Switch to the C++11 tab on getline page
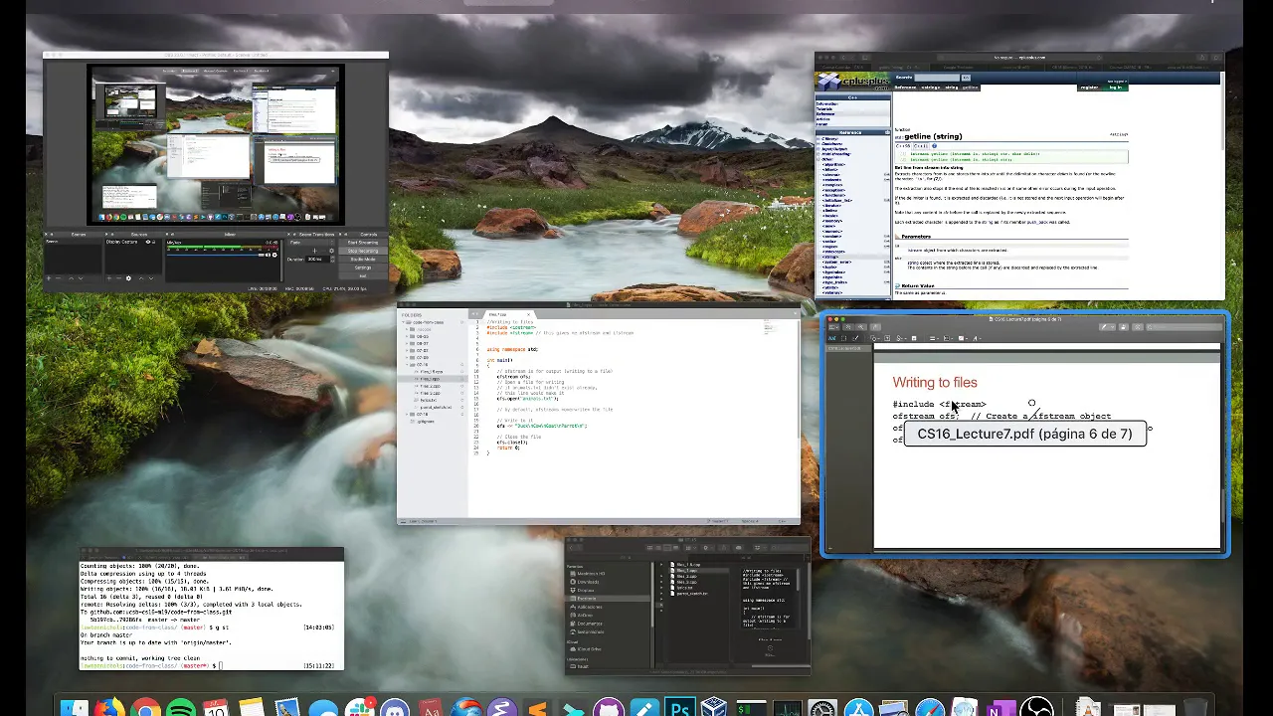This screenshot has width=1273, height=716. coord(921,146)
